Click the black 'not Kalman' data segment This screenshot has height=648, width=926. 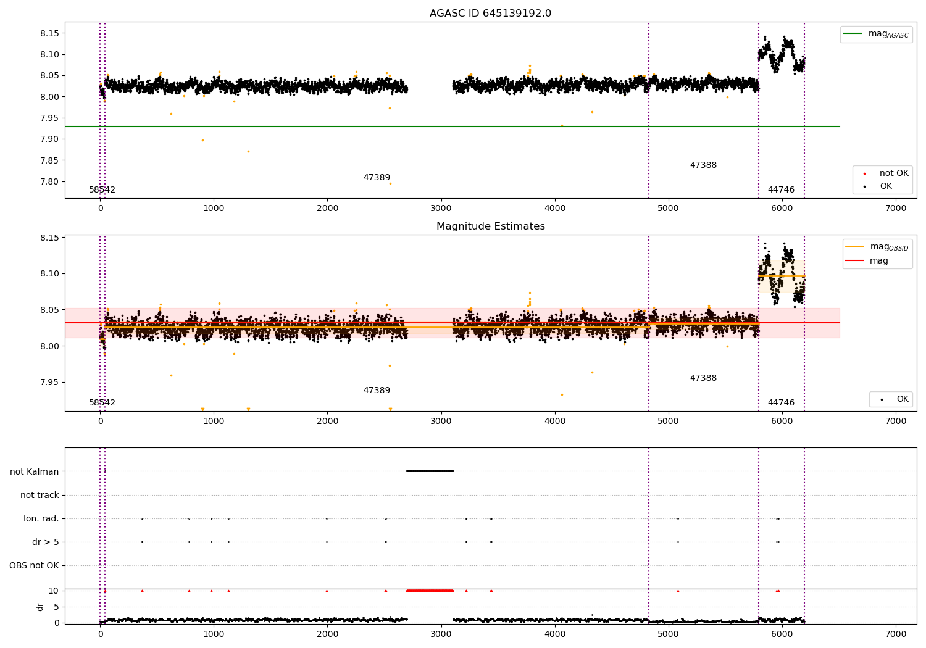[430, 471]
